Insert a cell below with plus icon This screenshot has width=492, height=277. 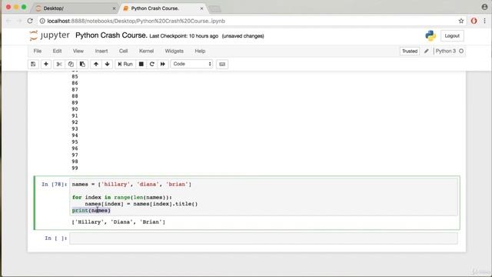point(46,64)
